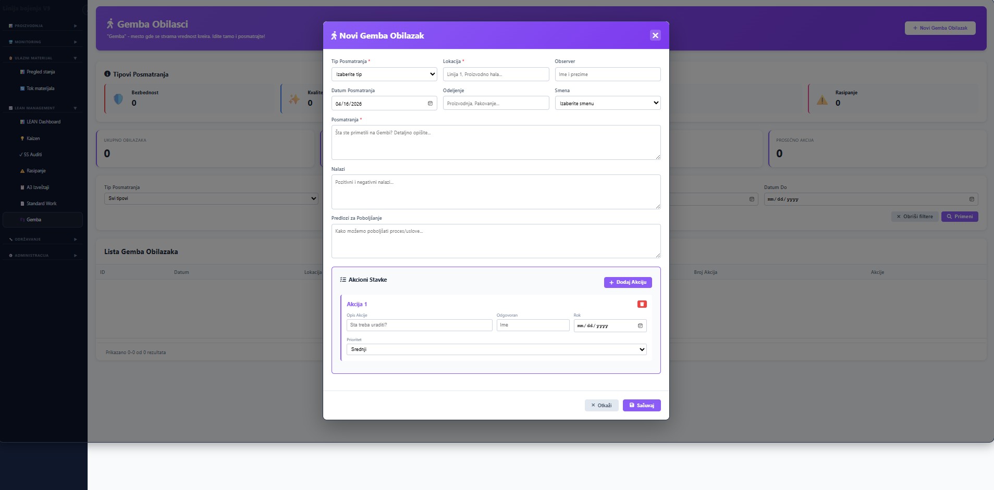Image resolution: width=994 pixels, height=490 pixels.
Task: Open the Tip Posmatranja dropdown in the dialog
Action: click(384, 74)
